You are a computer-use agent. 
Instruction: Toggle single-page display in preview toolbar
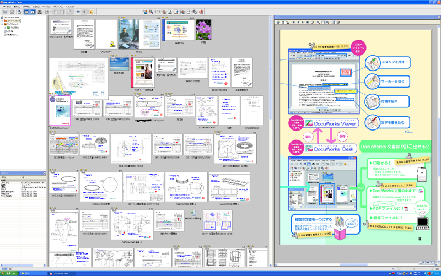click(x=334, y=22)
